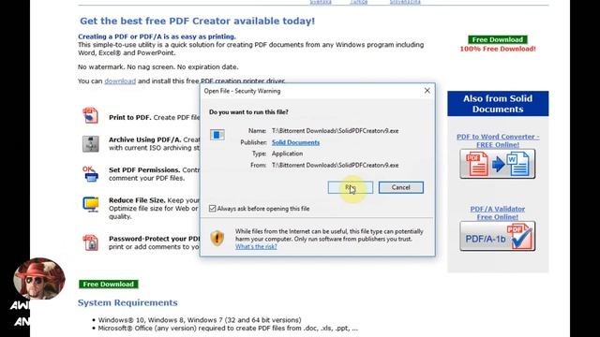The height and width of the screenshot is (337, 600).
Task: Click the Microsoft Office requirement line
Action: pos(228,329)
